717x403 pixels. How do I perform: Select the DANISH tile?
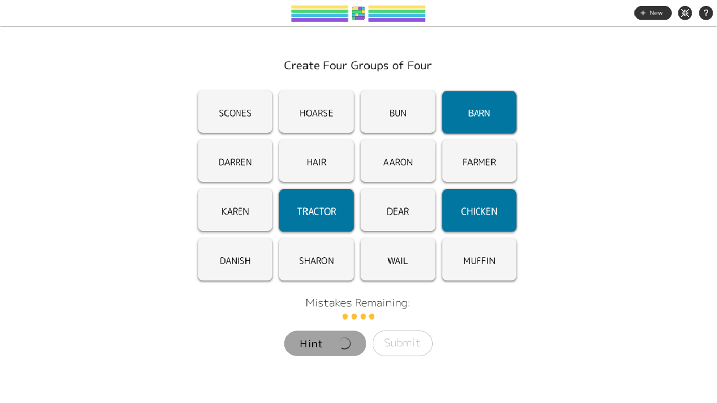pyautogui.click(x=235, y=260)
